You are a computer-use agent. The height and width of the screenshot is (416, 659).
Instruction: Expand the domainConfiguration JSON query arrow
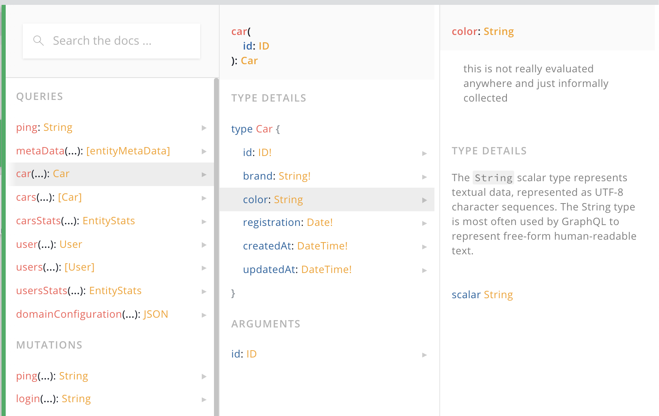[x=204, y=315]
